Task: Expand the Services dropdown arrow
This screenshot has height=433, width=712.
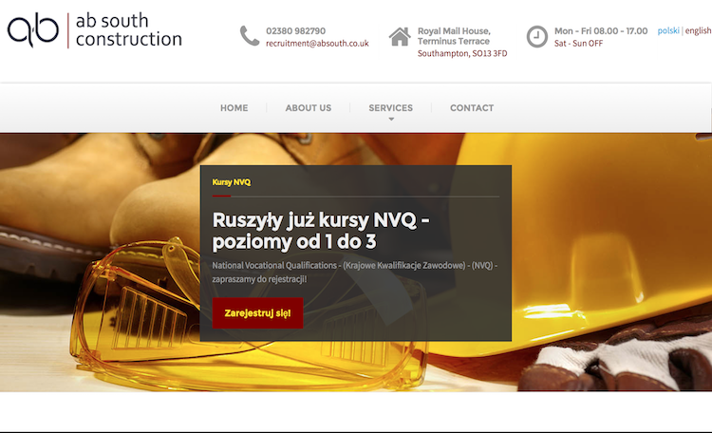Action: tap(391, 119)
